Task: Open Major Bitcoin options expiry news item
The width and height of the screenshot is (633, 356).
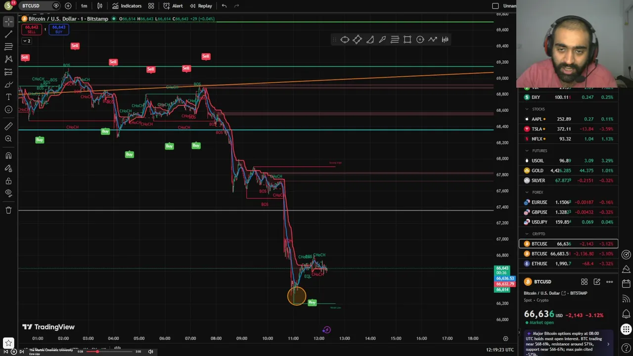Action: (x=568, y=344)
